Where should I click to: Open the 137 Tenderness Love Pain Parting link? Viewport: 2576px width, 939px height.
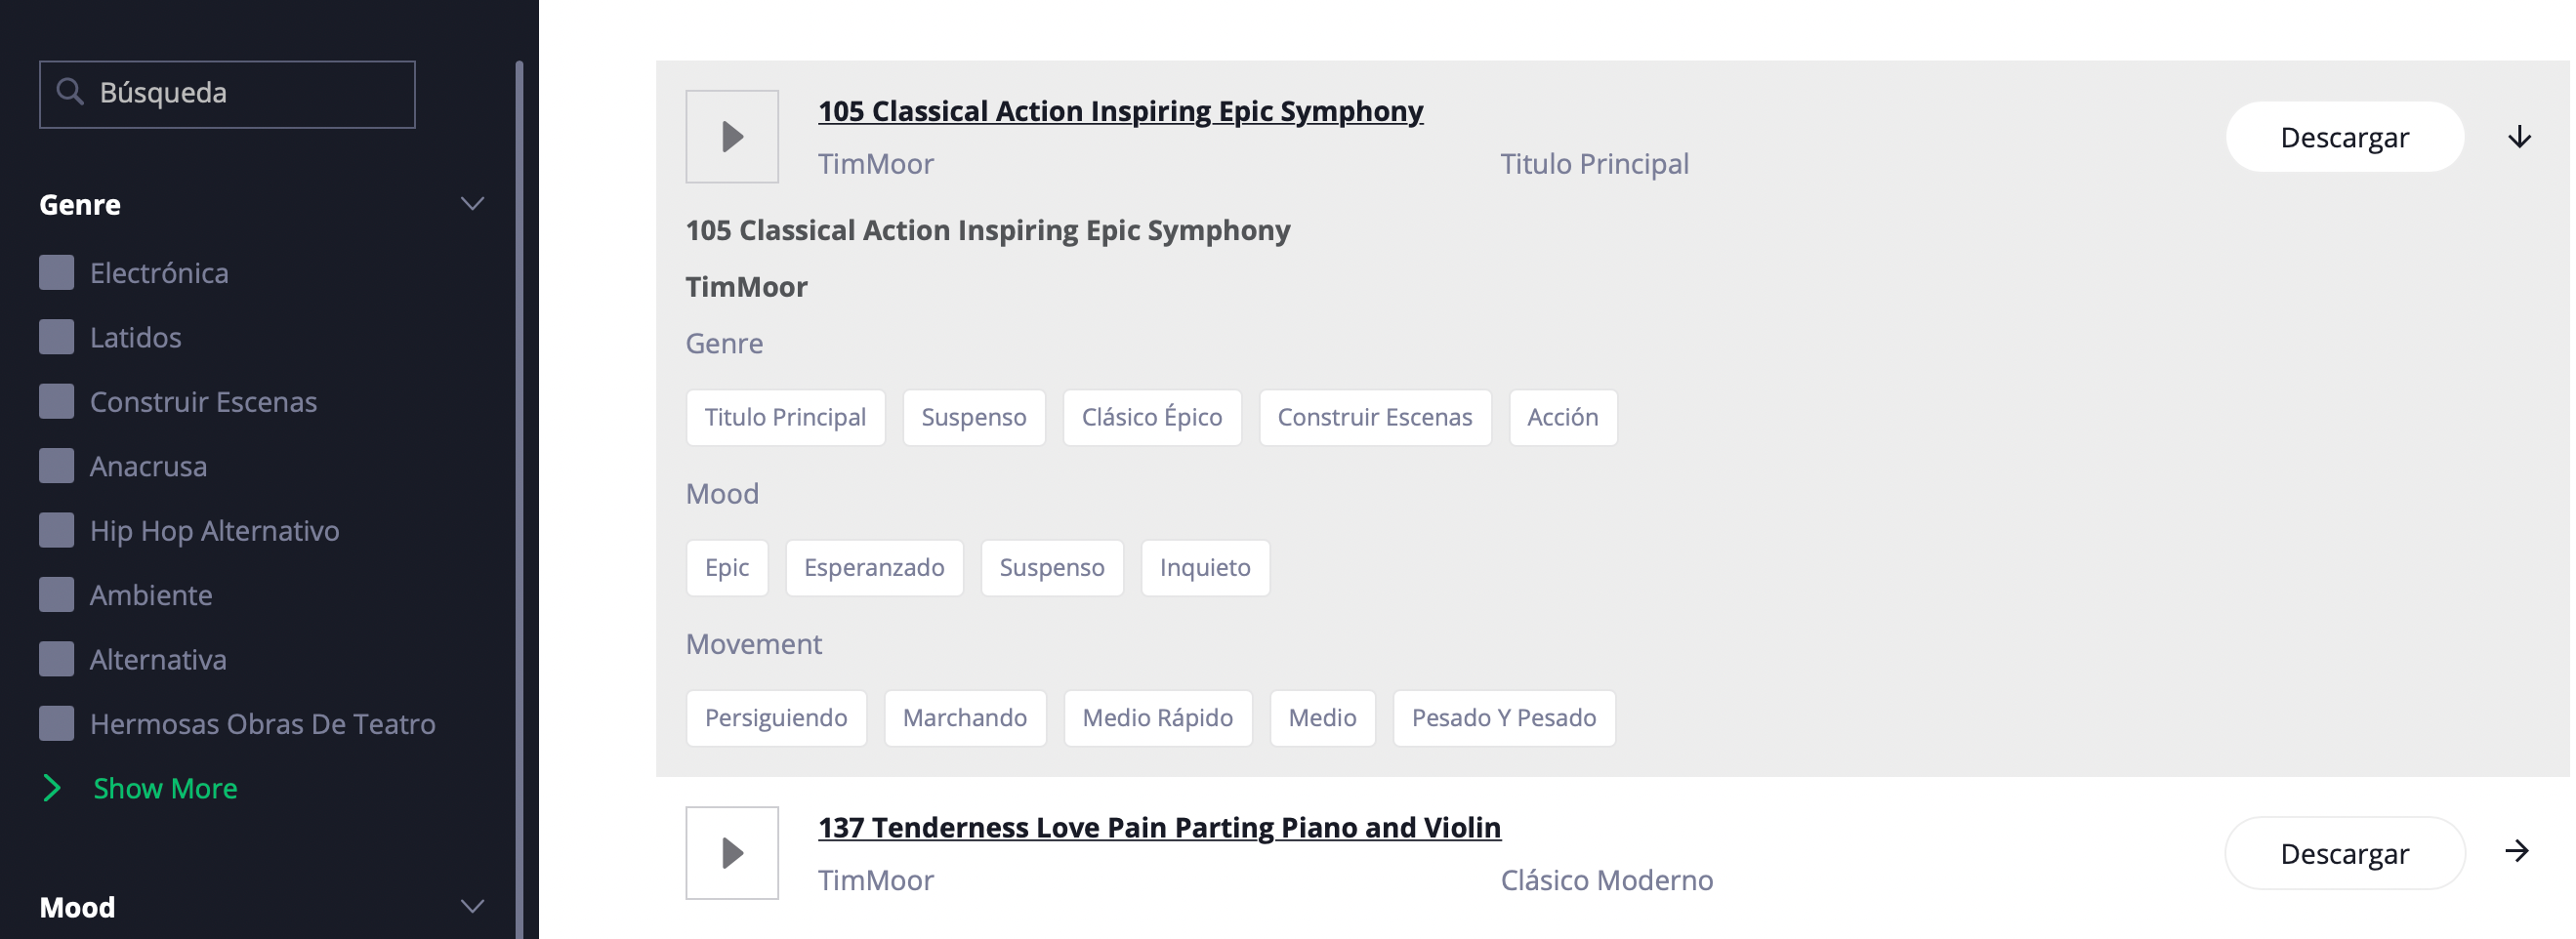tap(1159, 827)
